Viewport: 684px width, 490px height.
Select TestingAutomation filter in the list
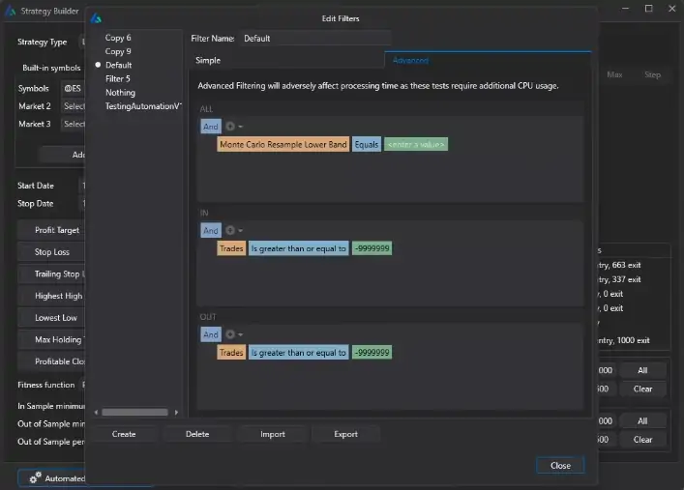pyautogui.click(x=142, y=106)
